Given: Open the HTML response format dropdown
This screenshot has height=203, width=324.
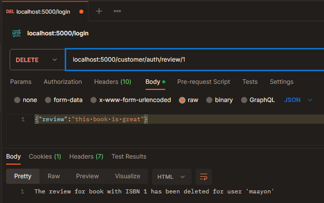Looking at the screenshot, I should 171,177.
